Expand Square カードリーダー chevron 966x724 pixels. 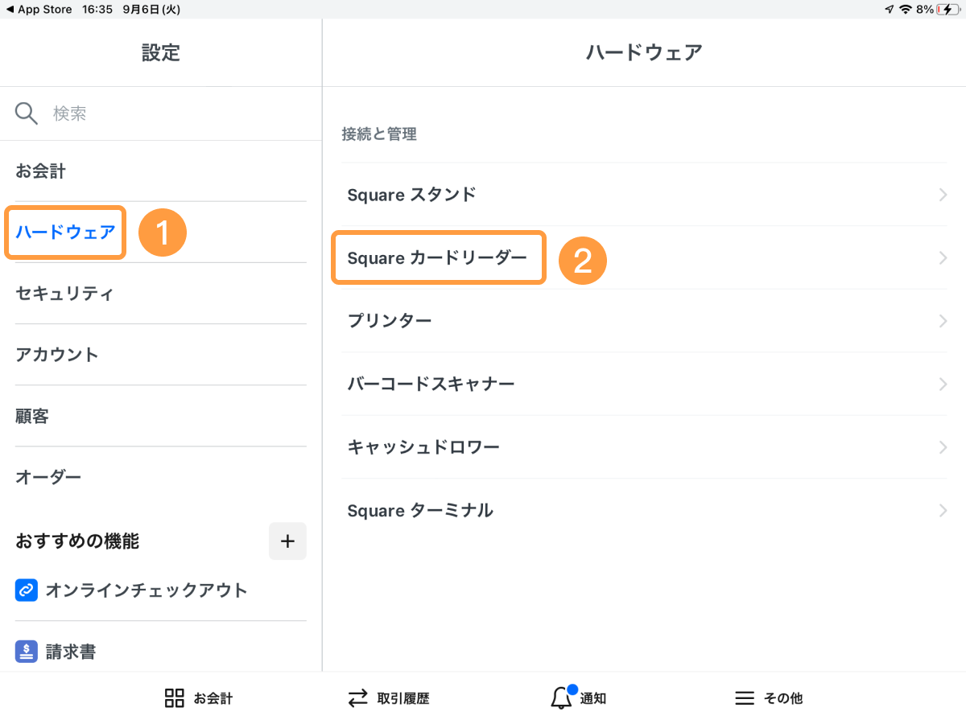pyautogui.click(x=943, y=257)
